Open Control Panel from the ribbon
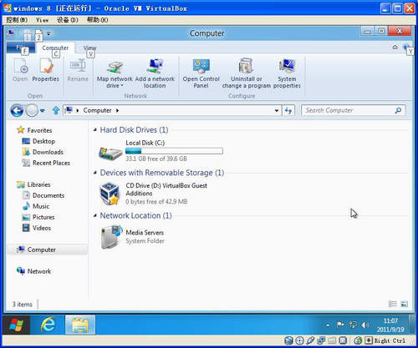This screenshot has height=348, width=418. pyautogui.click(x=201, y=73)
